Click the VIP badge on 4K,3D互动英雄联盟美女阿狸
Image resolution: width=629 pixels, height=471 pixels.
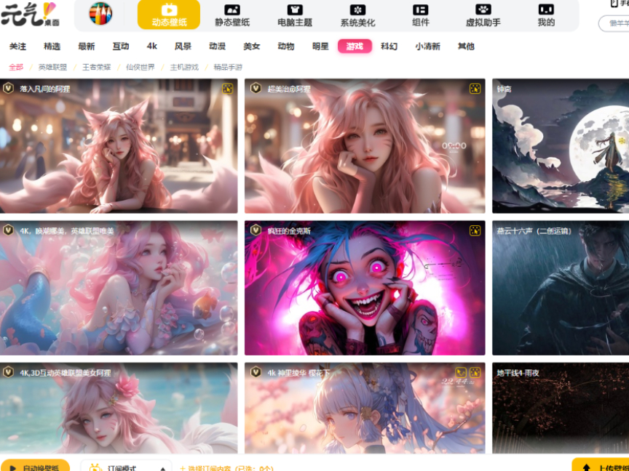9,372
